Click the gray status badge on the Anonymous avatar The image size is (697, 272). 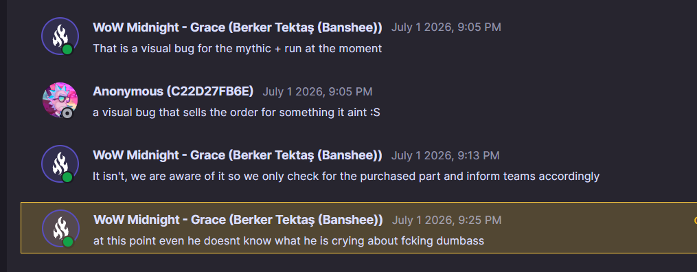(67, 113)
